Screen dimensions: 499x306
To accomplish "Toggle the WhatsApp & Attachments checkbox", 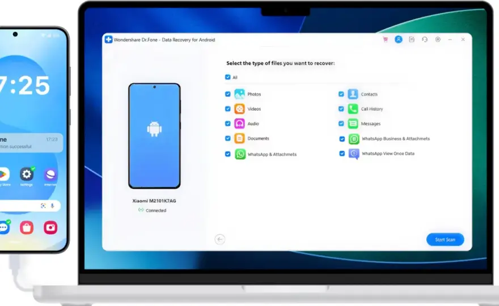I will coord(227,154).
